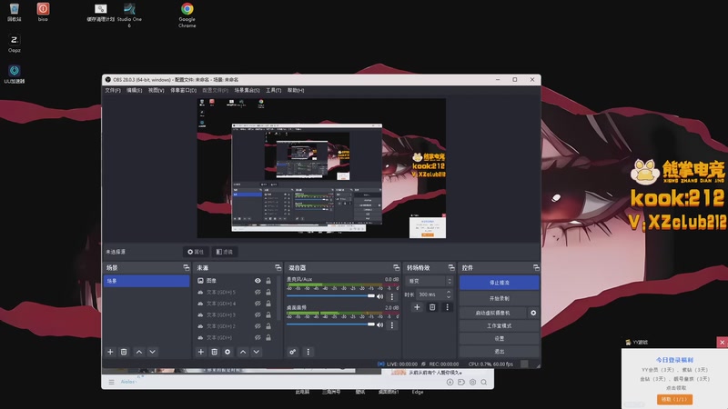Increase transition duration with up arrow
The height and width of the screenshot is (409, 728).
coord(449,292)
